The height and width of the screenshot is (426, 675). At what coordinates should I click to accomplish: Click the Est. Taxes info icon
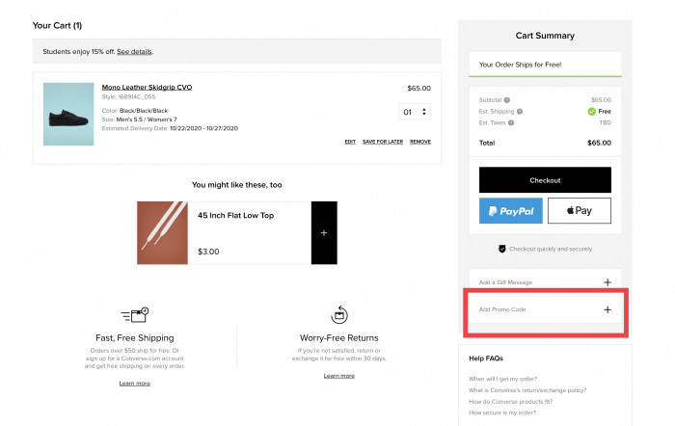(x=512, y=122)
